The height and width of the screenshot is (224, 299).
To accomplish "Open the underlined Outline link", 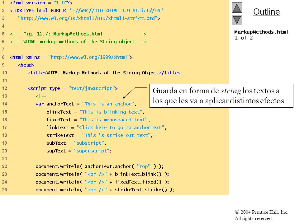I will (x=266, y=12).
